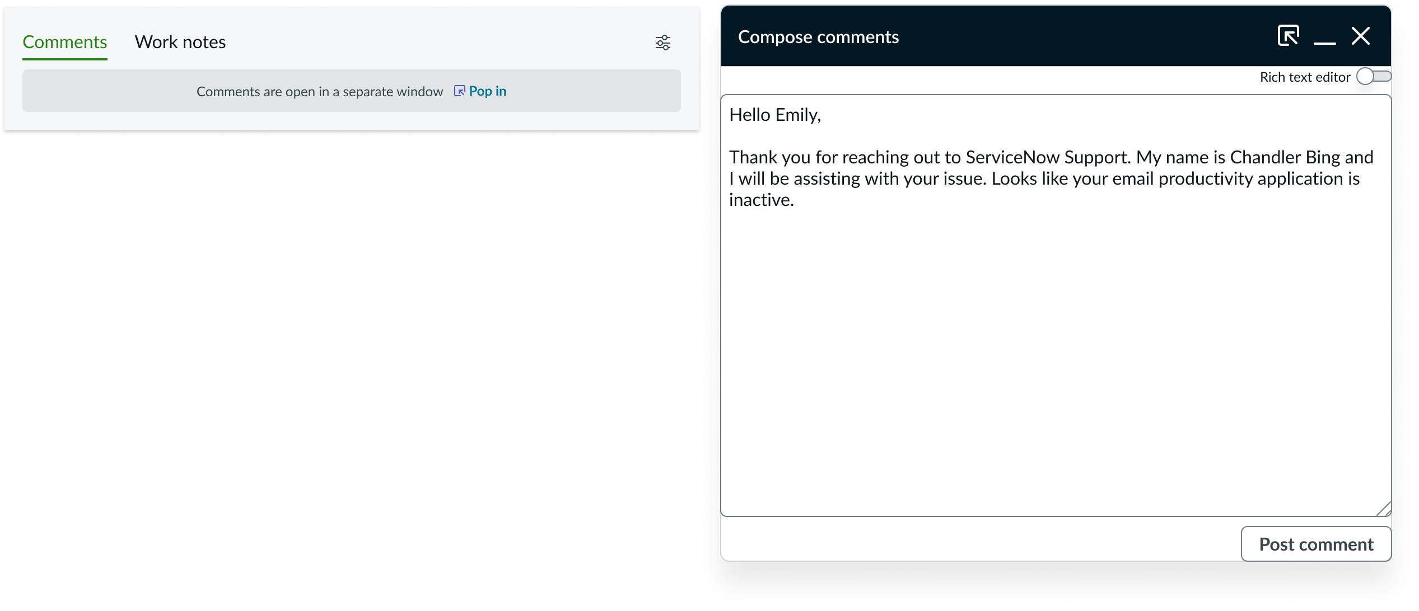Close the Compose comments window

pos(1361,36)
